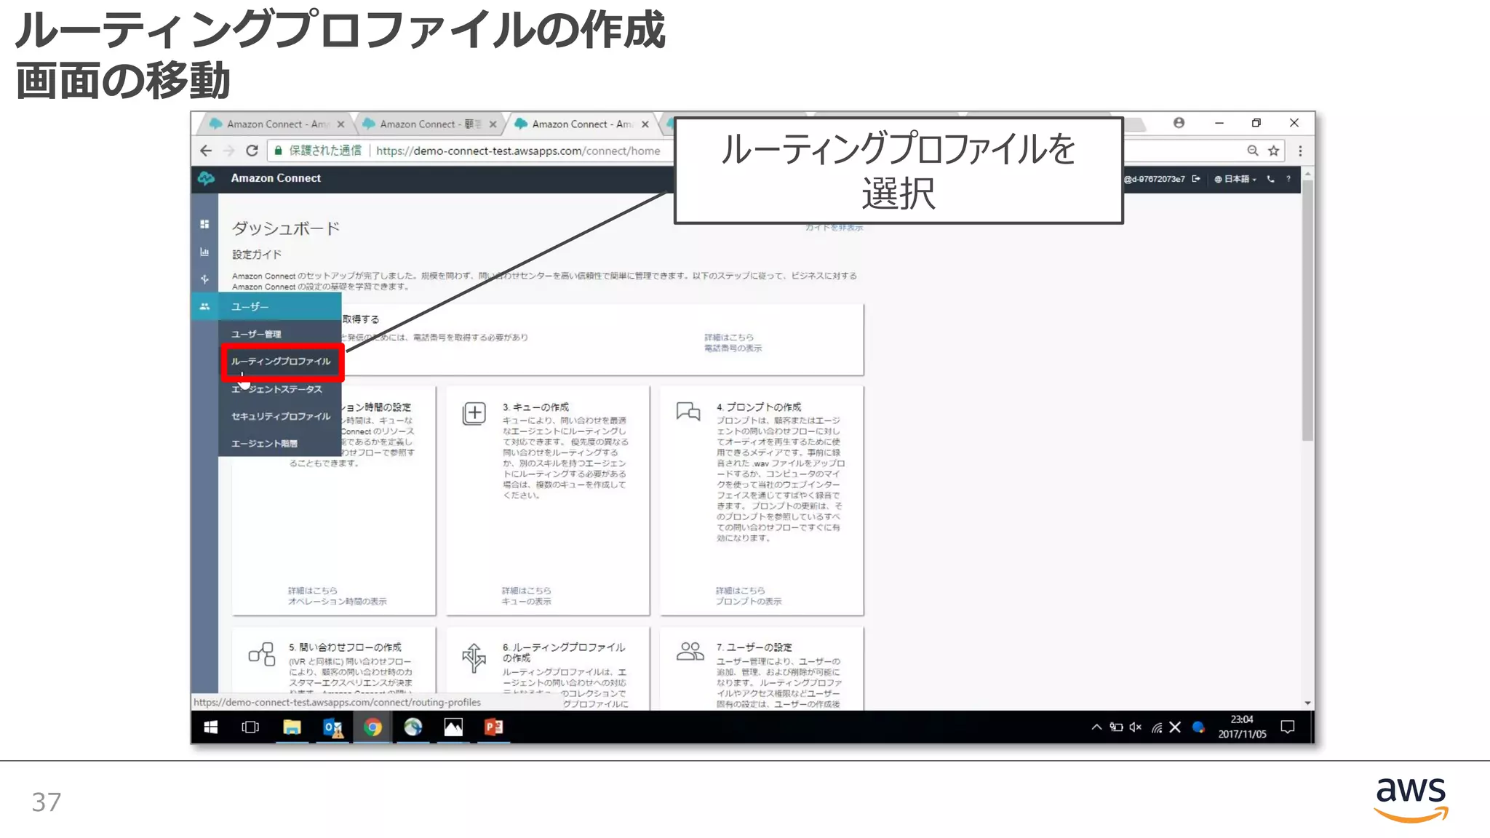Open the Photos app on taskbar
This screenshot has height=838, width=1490.
[453, 727]
